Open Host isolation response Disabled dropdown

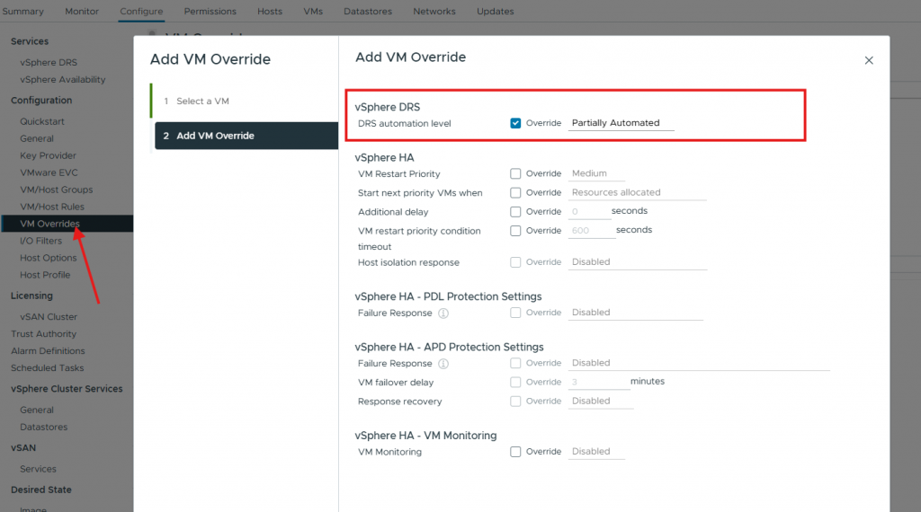click(638, 262)
